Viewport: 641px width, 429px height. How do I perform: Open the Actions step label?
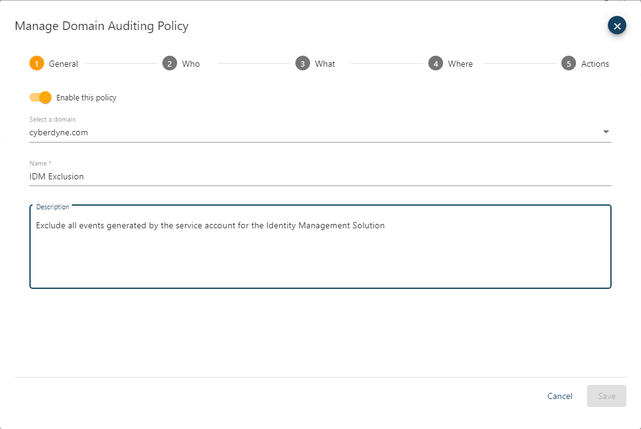tap(595, 64)
